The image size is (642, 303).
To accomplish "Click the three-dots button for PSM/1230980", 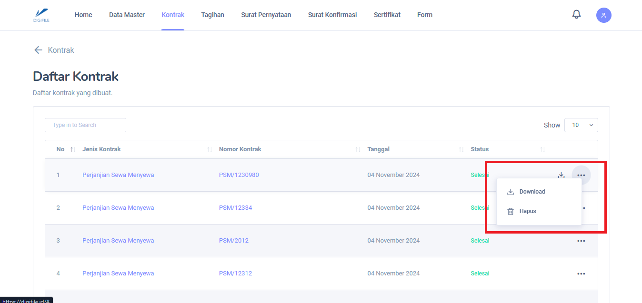I will coord(581,175).
